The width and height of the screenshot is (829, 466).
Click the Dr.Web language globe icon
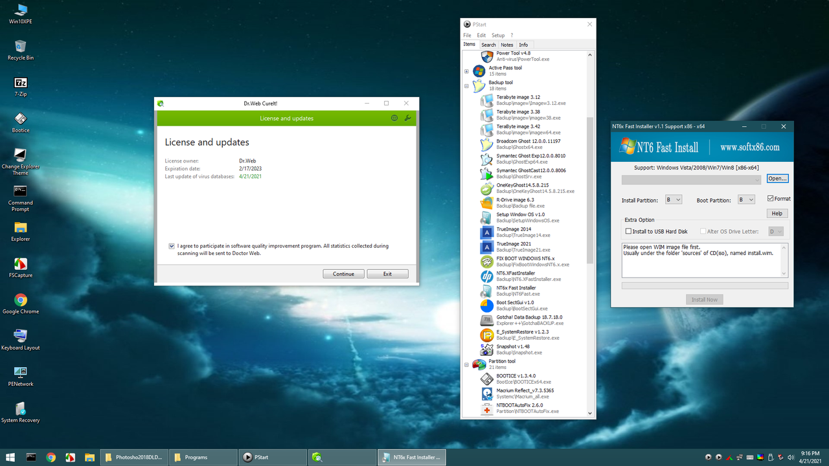394,118
